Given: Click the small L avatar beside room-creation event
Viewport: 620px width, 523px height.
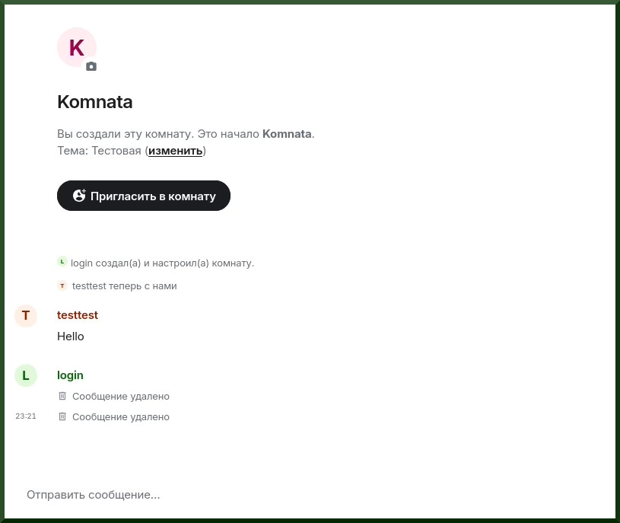Looking at the screenshot, I should coord(62,262).
